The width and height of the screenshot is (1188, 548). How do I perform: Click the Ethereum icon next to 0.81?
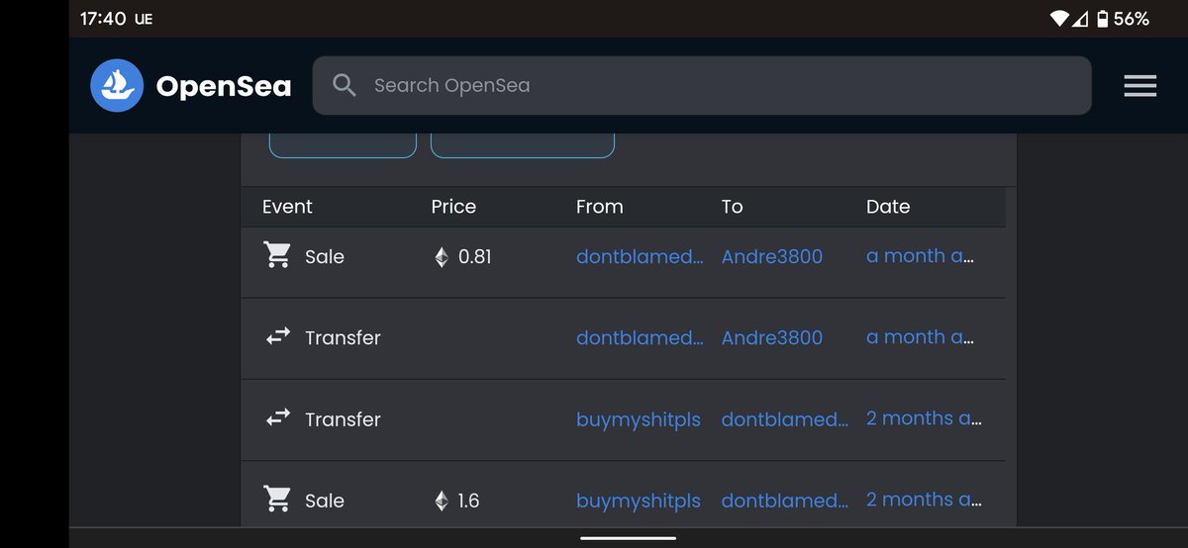click(x=442, y=257)
